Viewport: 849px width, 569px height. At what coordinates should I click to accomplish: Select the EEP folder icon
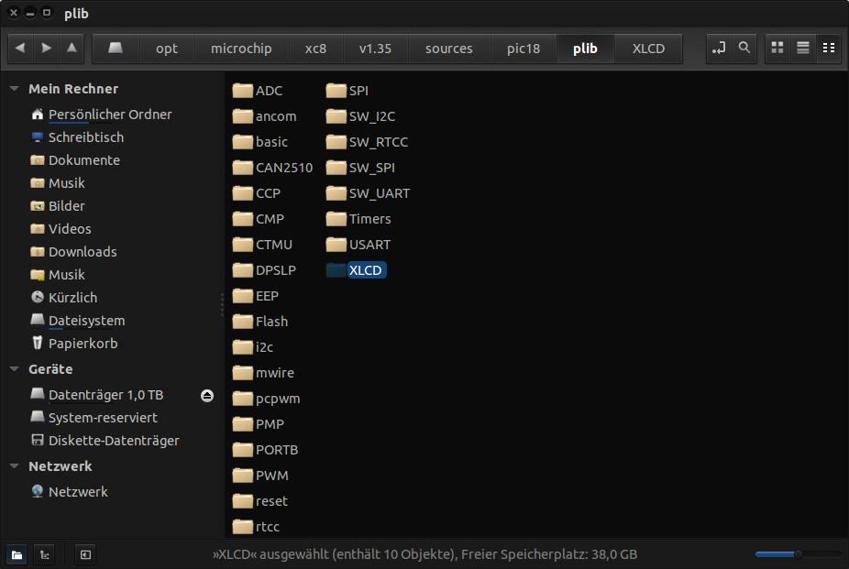tap(243, 296)
